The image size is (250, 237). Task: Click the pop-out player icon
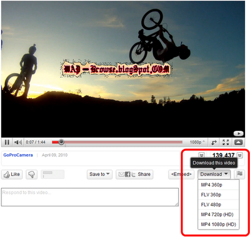[x=214, y=142]
